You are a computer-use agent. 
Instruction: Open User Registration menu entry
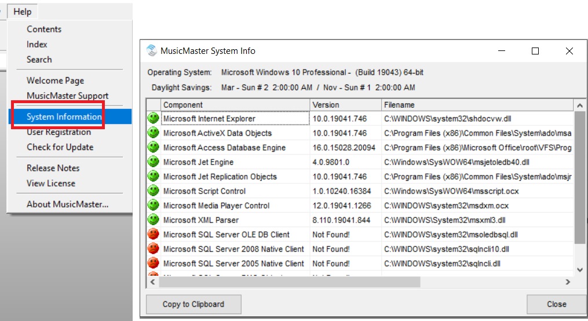point(59,132)
